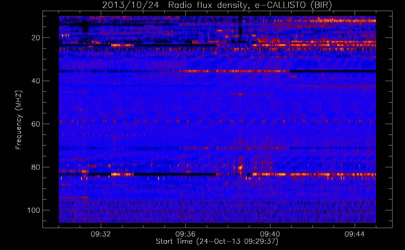Viewport: 405px width, 250px height.
Task: Click the 09:36 time tick label
Action: pyautogui.click(x=185, y=234)
